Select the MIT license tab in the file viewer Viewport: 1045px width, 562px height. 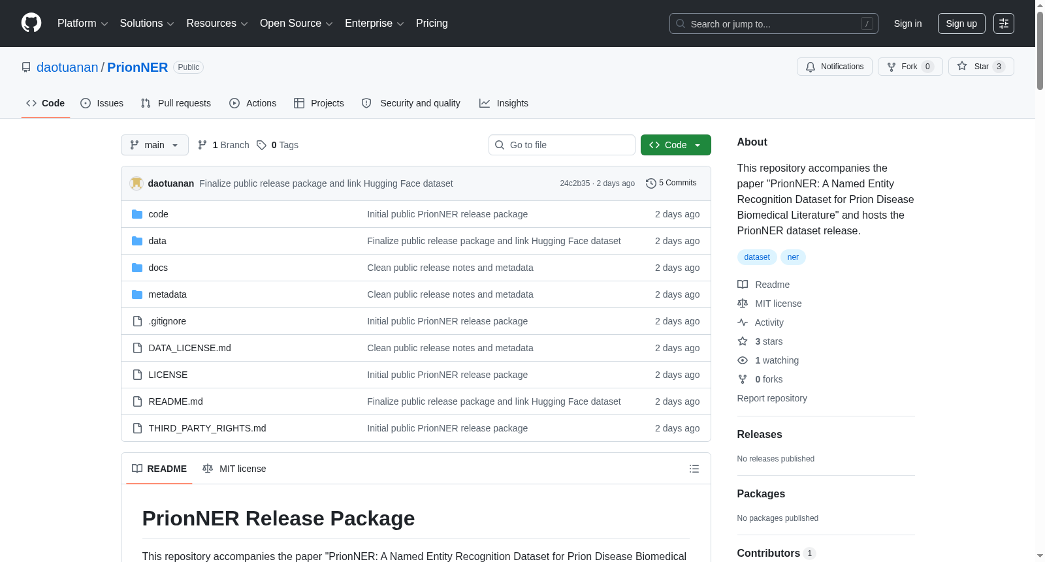(x=234, y=469)
